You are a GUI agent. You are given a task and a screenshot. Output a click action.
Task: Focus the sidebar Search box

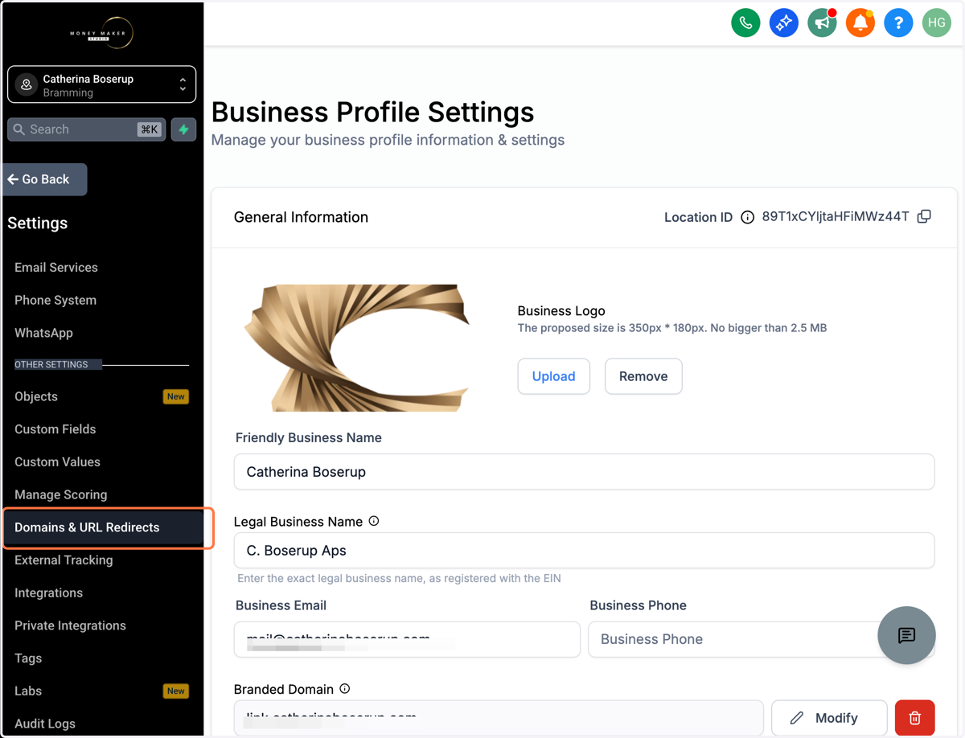(x=86, y=129)
